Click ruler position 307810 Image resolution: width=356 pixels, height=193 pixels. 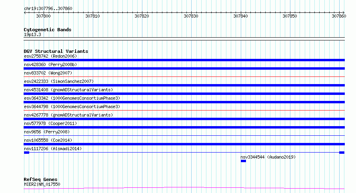click(x=93, y=16)
